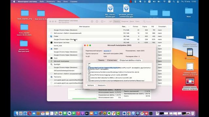Click the stop process toolbar icon
209x117 pixels.
click(x=92, y=21)
